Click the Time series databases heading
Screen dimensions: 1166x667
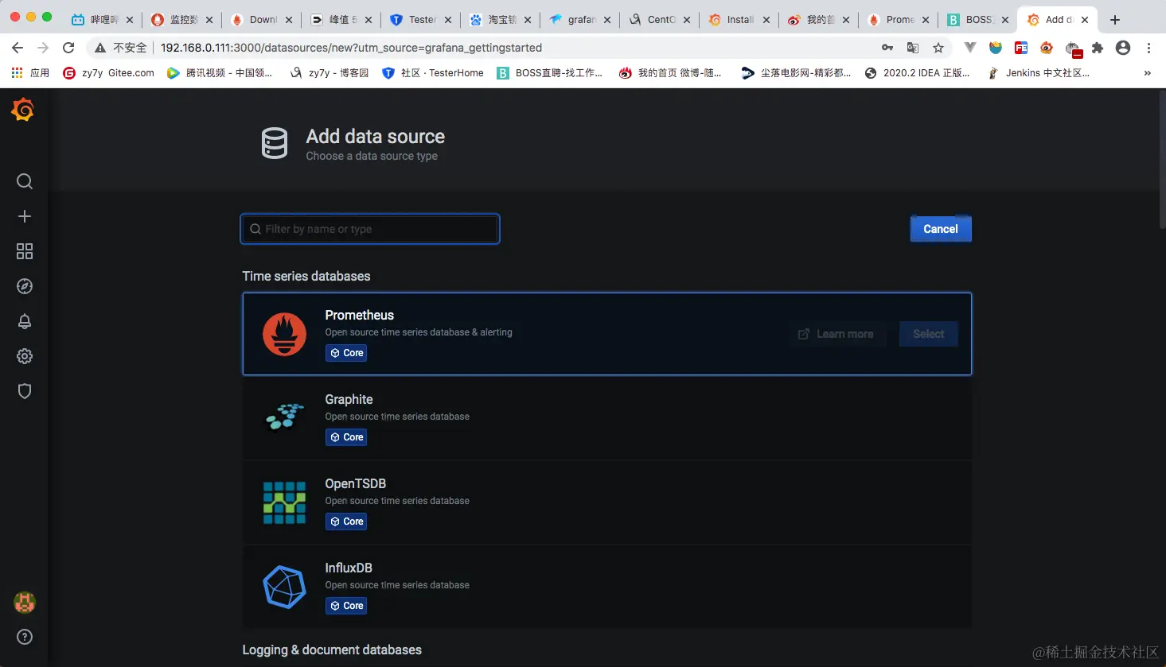pyautogui.click(x=306, y=276)
